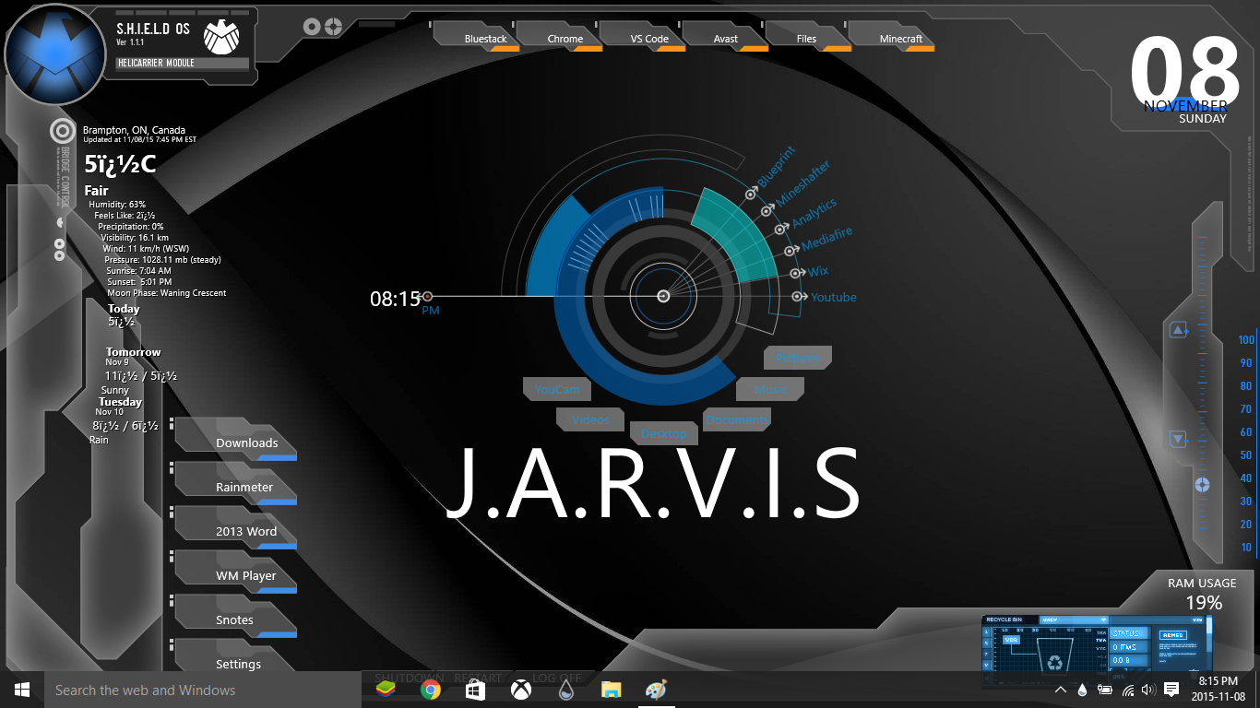This screenshot has height=708, width=1260.
Task: Click the Brampton, ON, Canada location text
Action: [x=134, y=130]
